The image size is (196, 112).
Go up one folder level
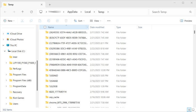(22, 12)
